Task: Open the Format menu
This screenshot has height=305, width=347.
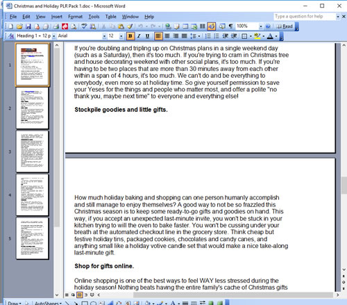Action: 75,17
